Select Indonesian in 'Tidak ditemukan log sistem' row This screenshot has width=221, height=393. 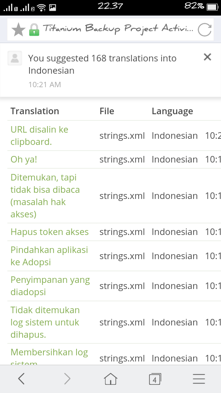pyautogui.click(x=175, y=322)
